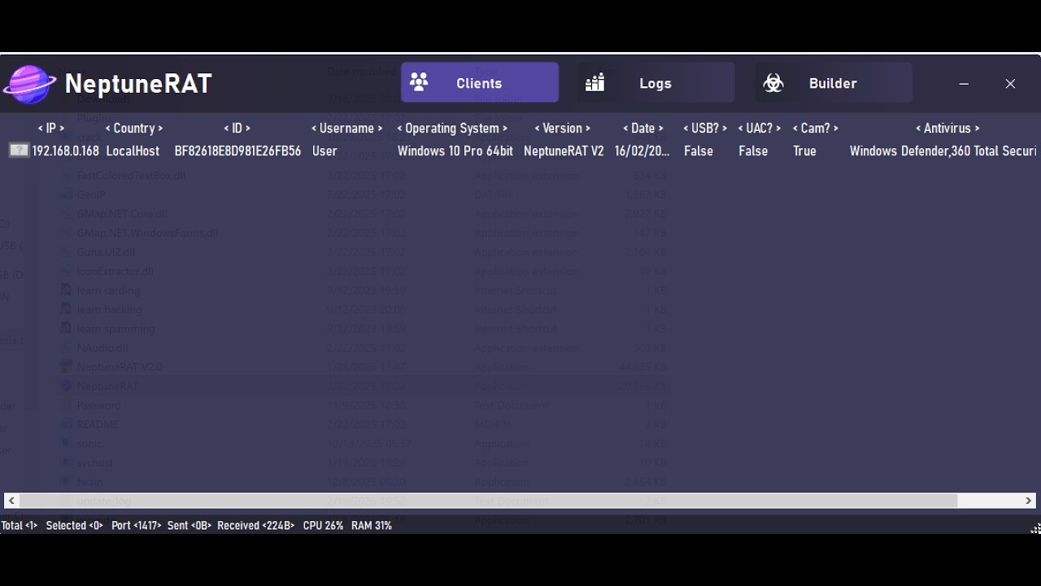Click the Version column header
The image size is (1041, 586).
563,129
